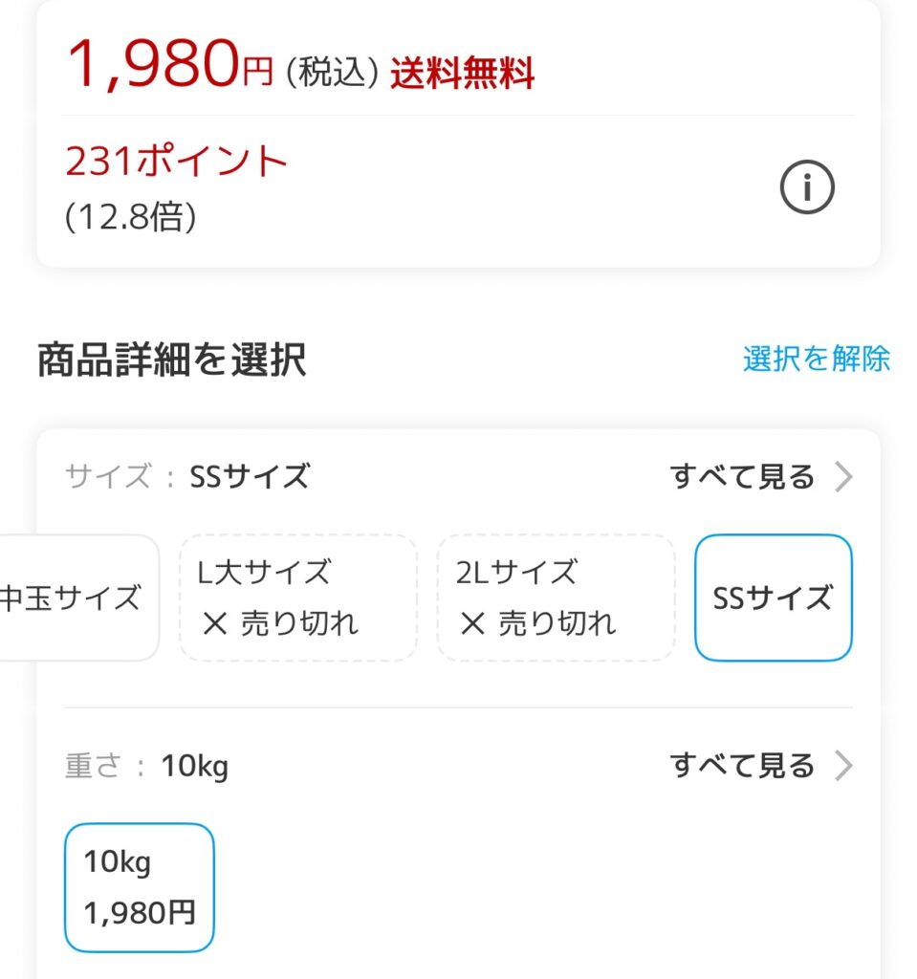Select the SSサイズ option
The width and height of the screenshot is (917, 979).
(773, 598)
